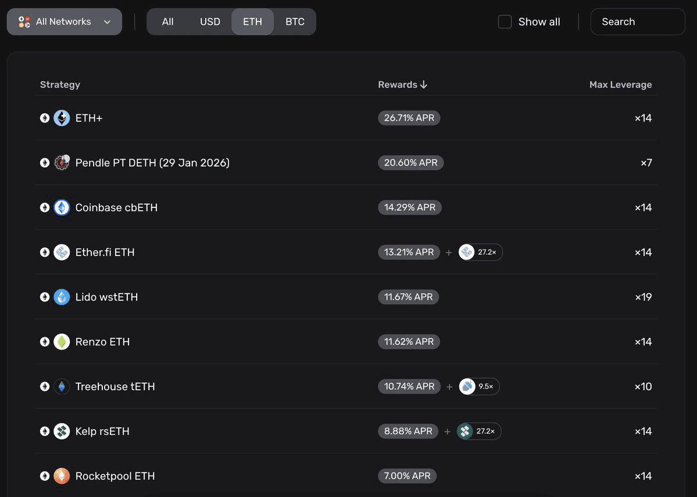Click the 26.71% APR rewards badge
The image size is (697, 497).
tap(409, 118)
